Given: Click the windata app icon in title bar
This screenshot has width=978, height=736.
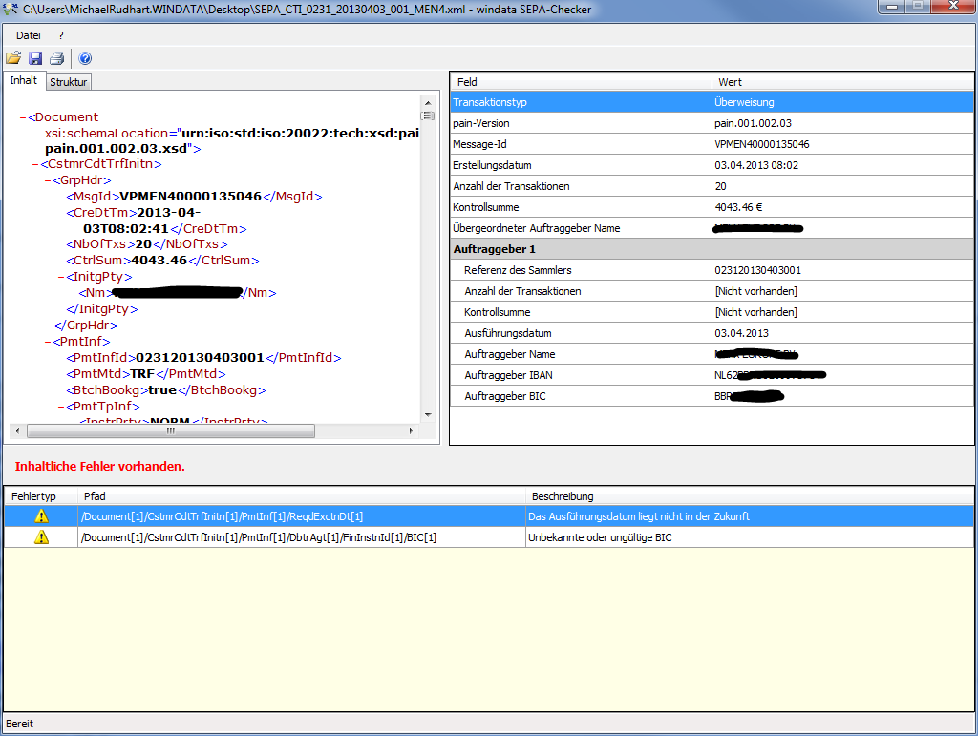Looking at the screenshot, I should (10, 9).
